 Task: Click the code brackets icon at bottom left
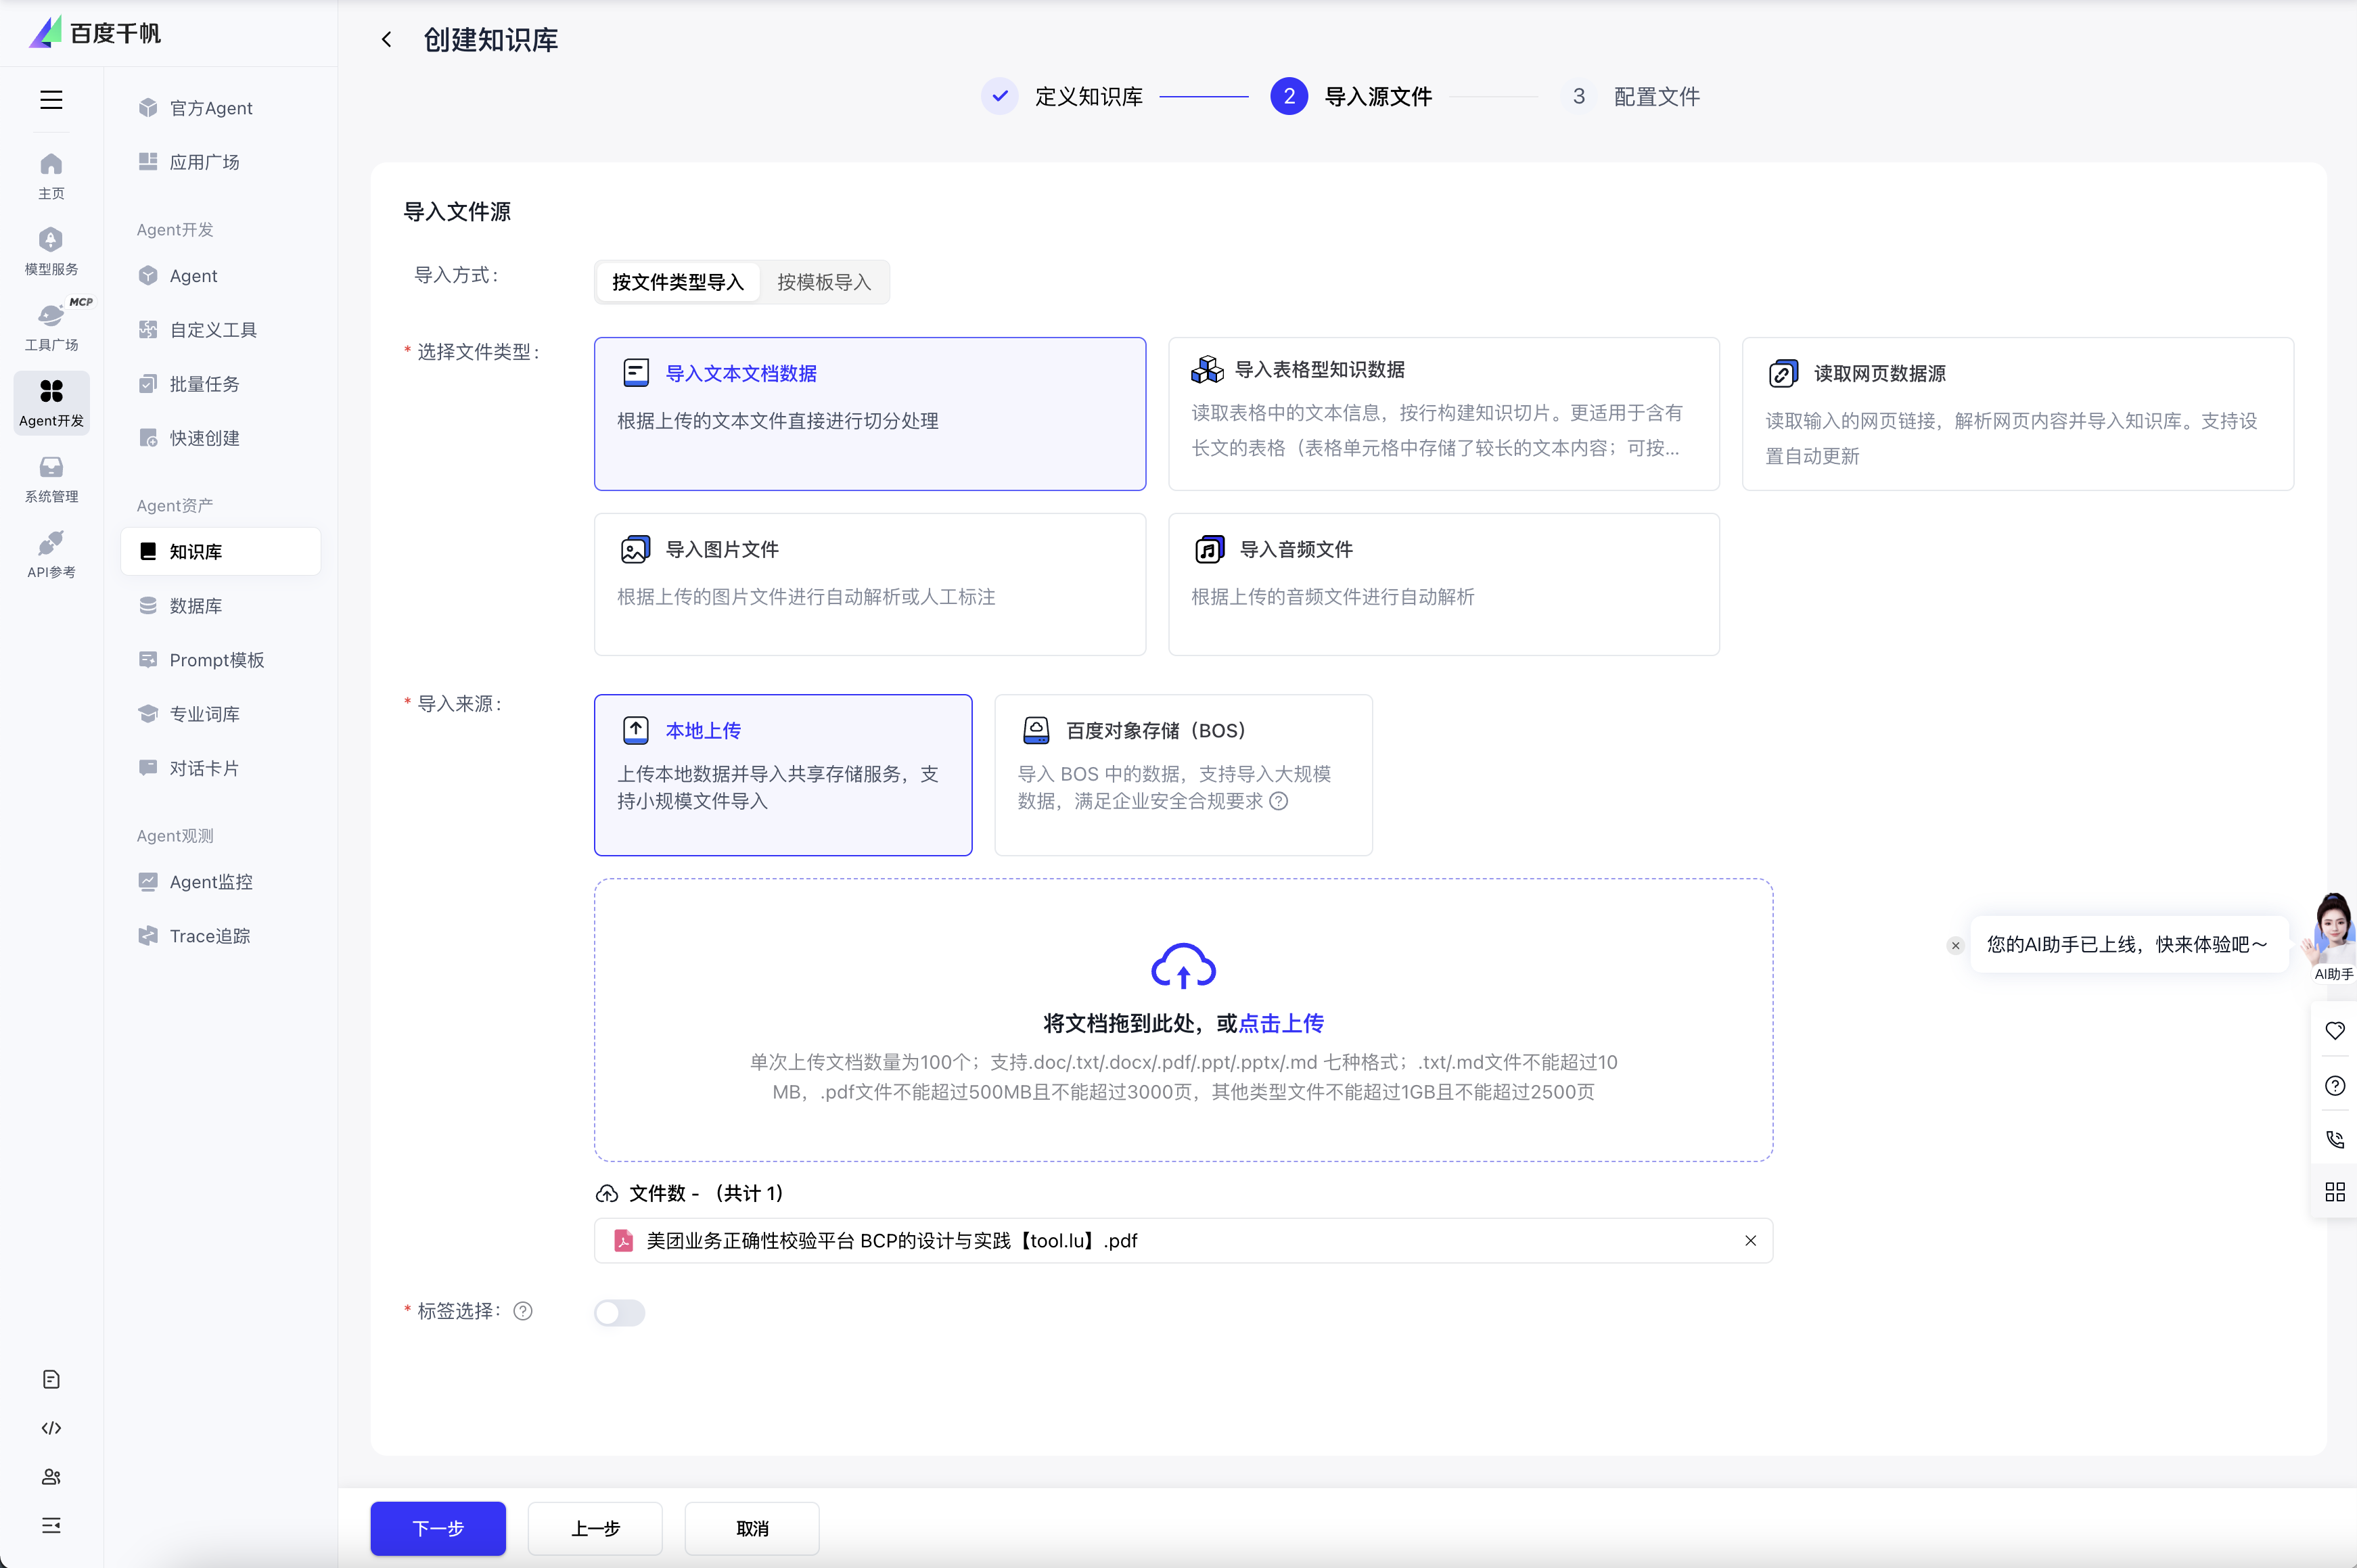click(x=51, y=1428)
